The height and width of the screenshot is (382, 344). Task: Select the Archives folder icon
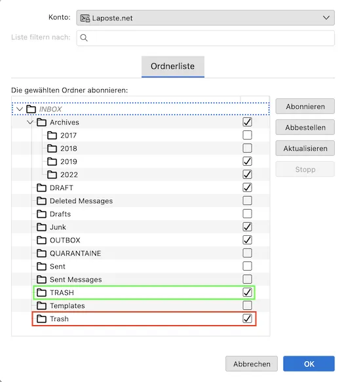coord(41,123)
